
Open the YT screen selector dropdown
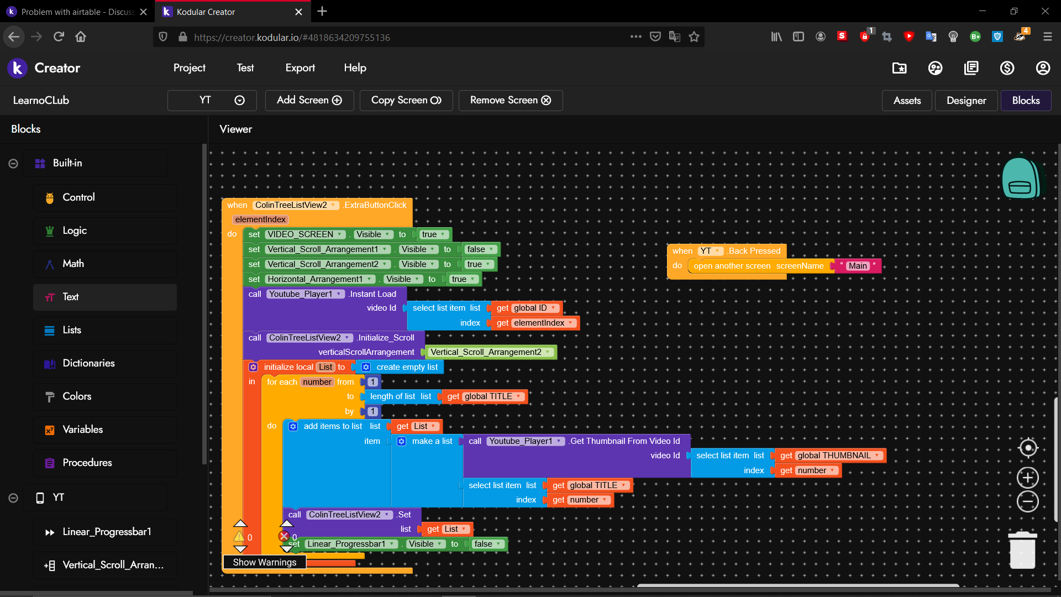(x=212, y=100)
